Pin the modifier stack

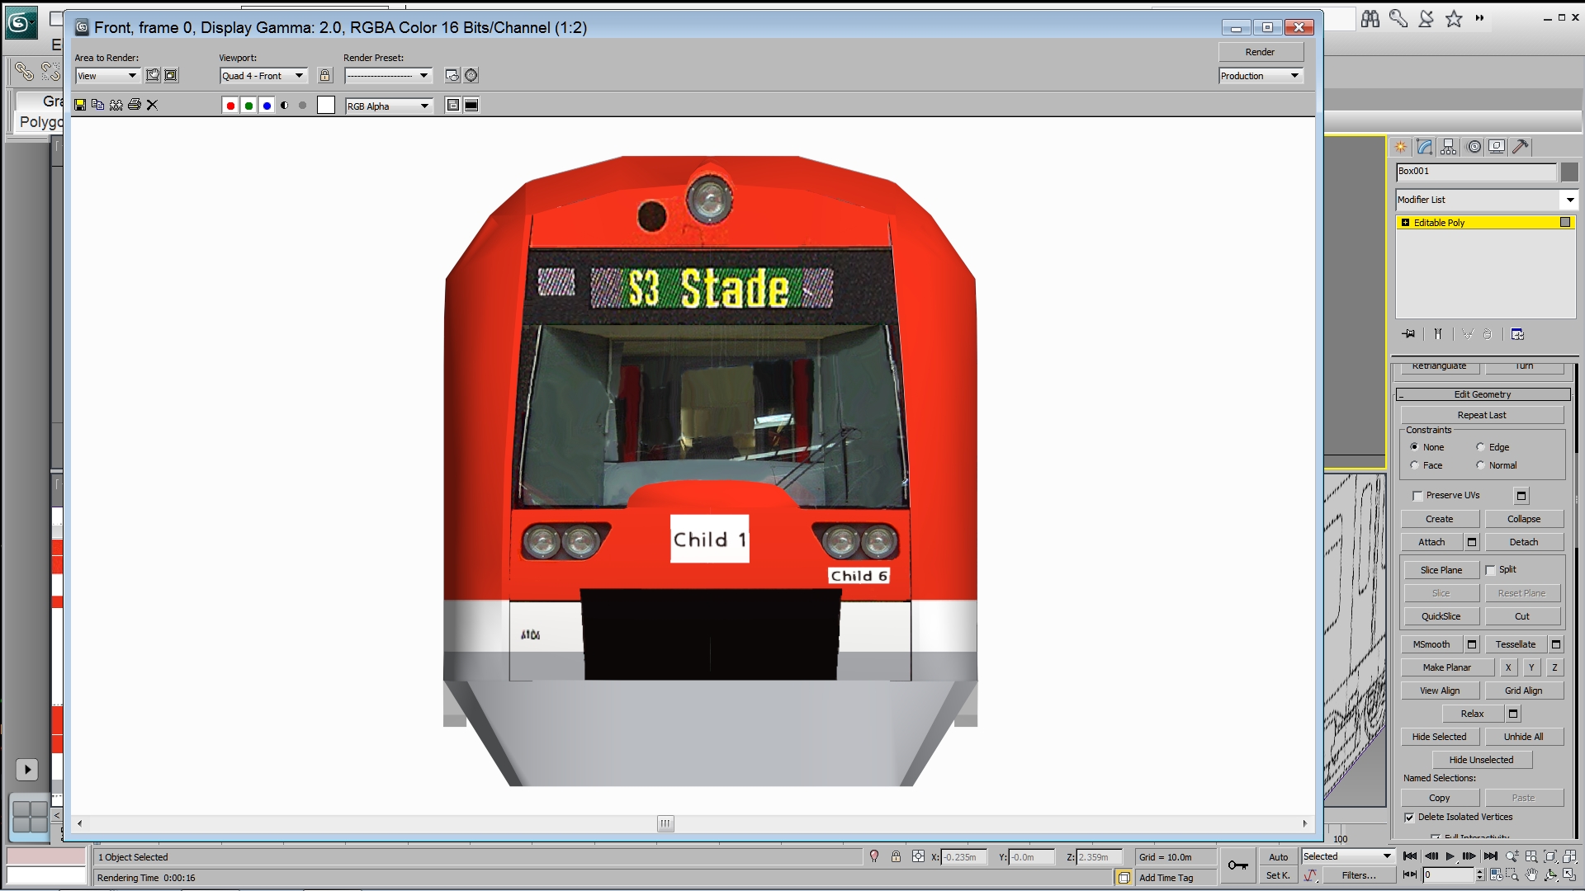[x=1408, y=334]
